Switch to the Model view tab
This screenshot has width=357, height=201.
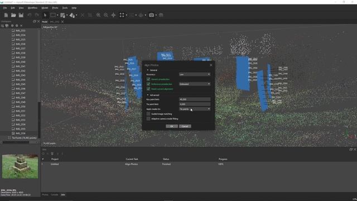pyautogui.click(x=45, y=22)
